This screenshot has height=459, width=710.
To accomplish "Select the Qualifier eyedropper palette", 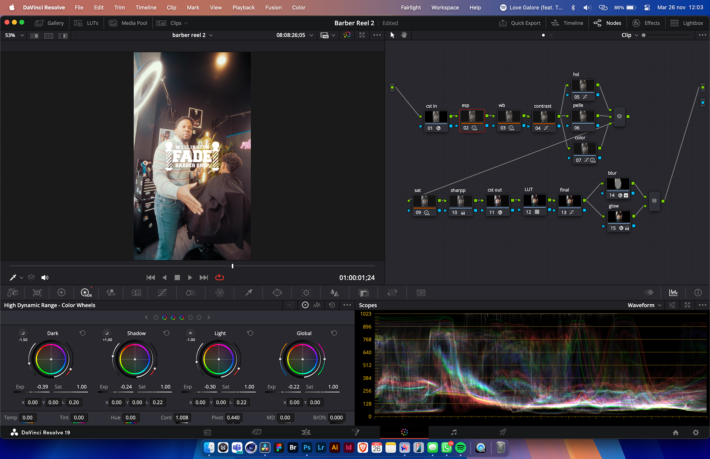I will point(249,293).
